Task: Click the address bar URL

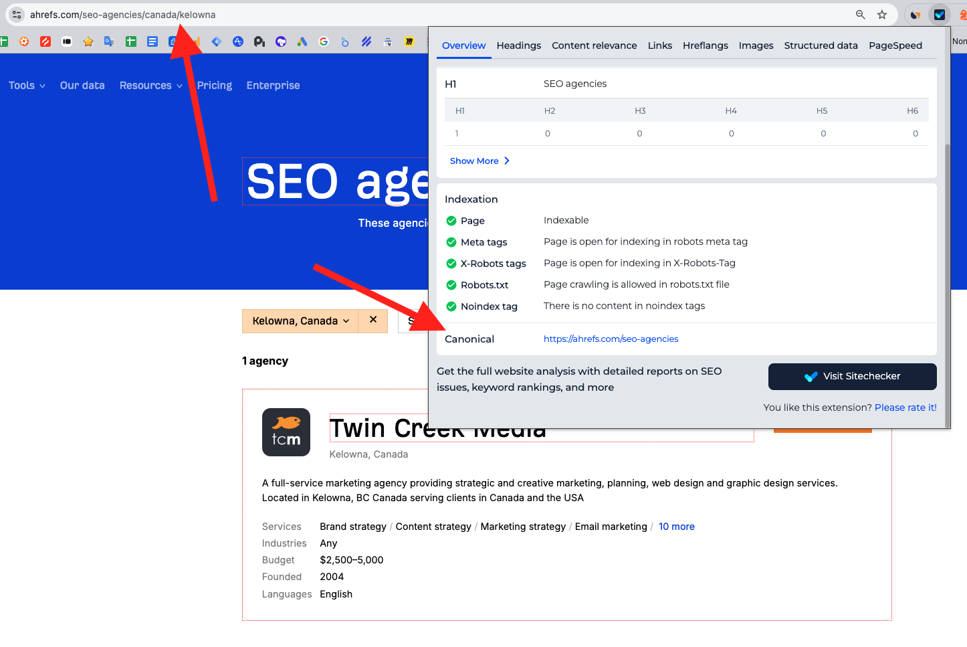Action: click(x=122, y=15)
